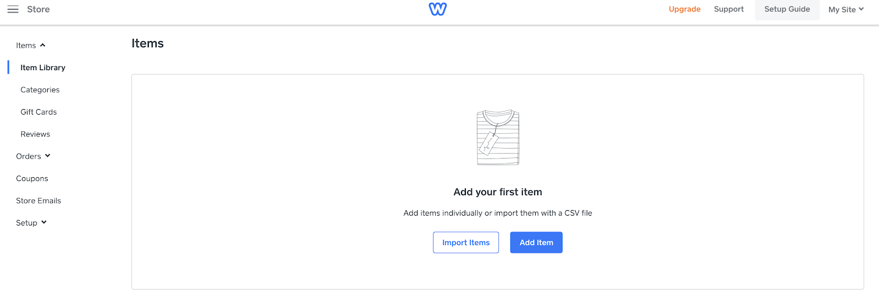Navigate to Coupons

point(32,179)
